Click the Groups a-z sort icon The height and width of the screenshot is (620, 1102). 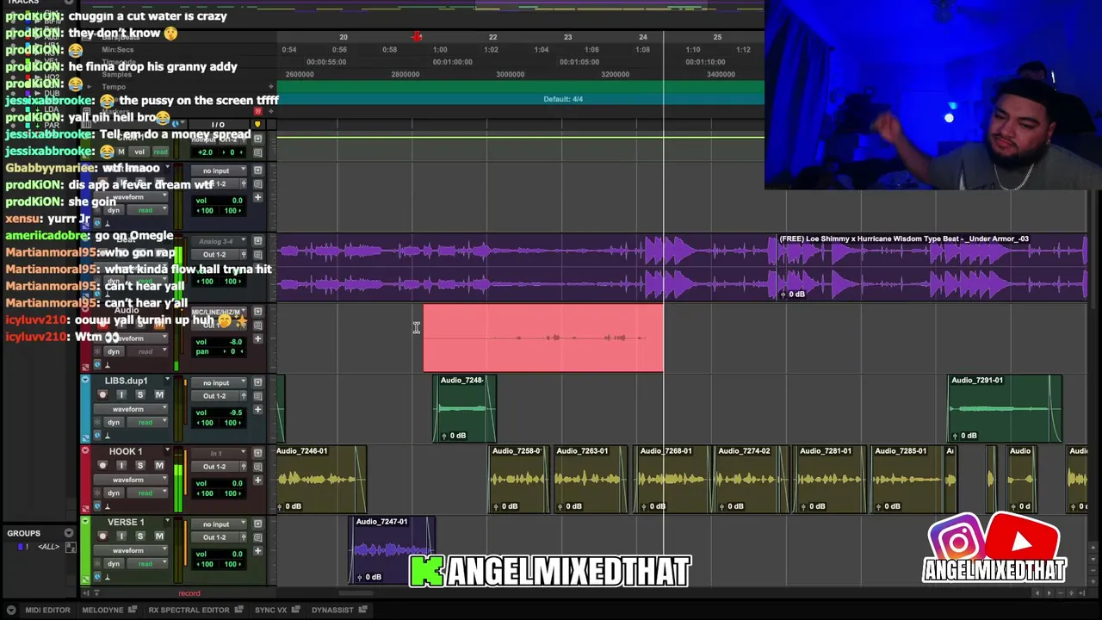point(71,547)
